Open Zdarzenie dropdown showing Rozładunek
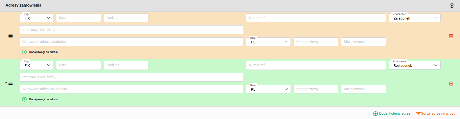The width and height of the screenshot is (460, 119). click(x=414, y=65)
